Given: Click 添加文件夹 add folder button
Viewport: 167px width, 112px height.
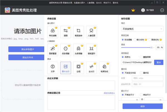Looking at the screenshot, I should tap(26, 58).
